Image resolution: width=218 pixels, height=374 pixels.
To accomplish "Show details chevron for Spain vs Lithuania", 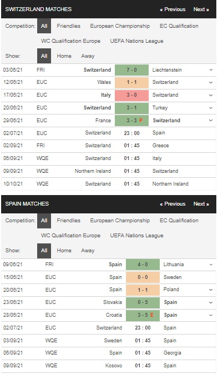I will 211,265.
